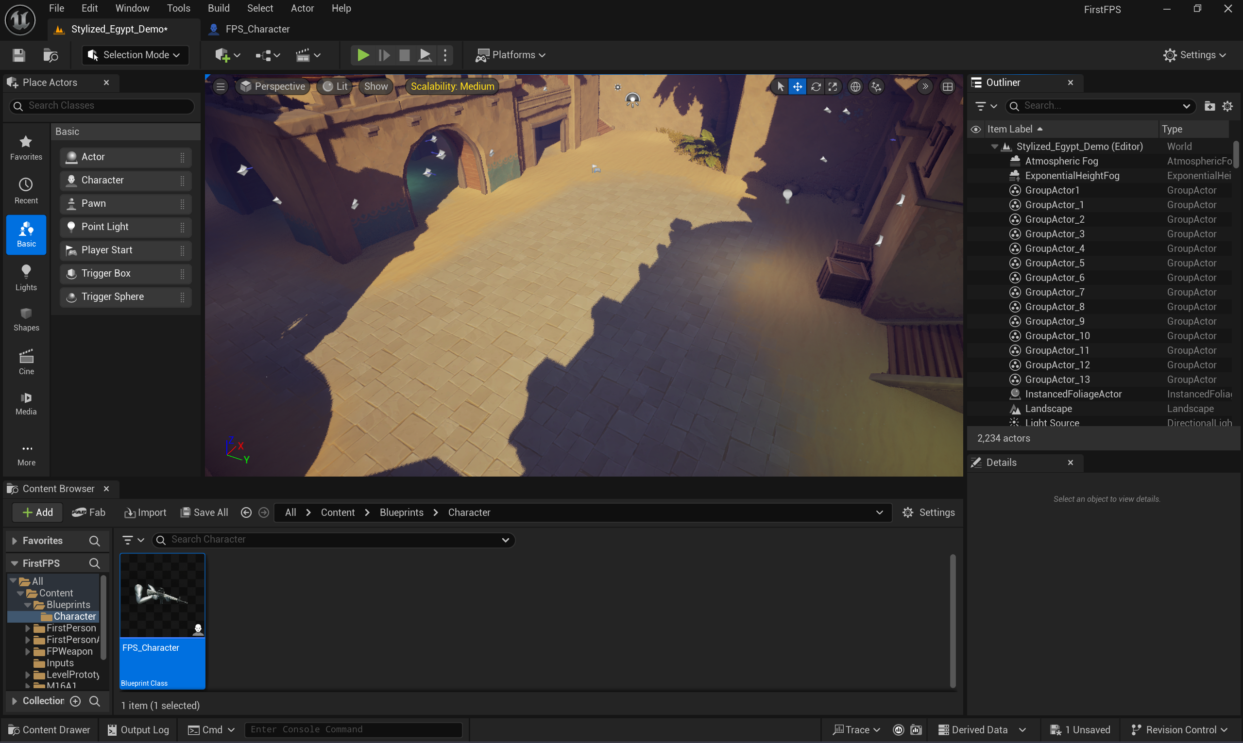Expand the FirstPerson folder in content tree
Viewport: 1243px width, 743px height.
pos(28,628)
